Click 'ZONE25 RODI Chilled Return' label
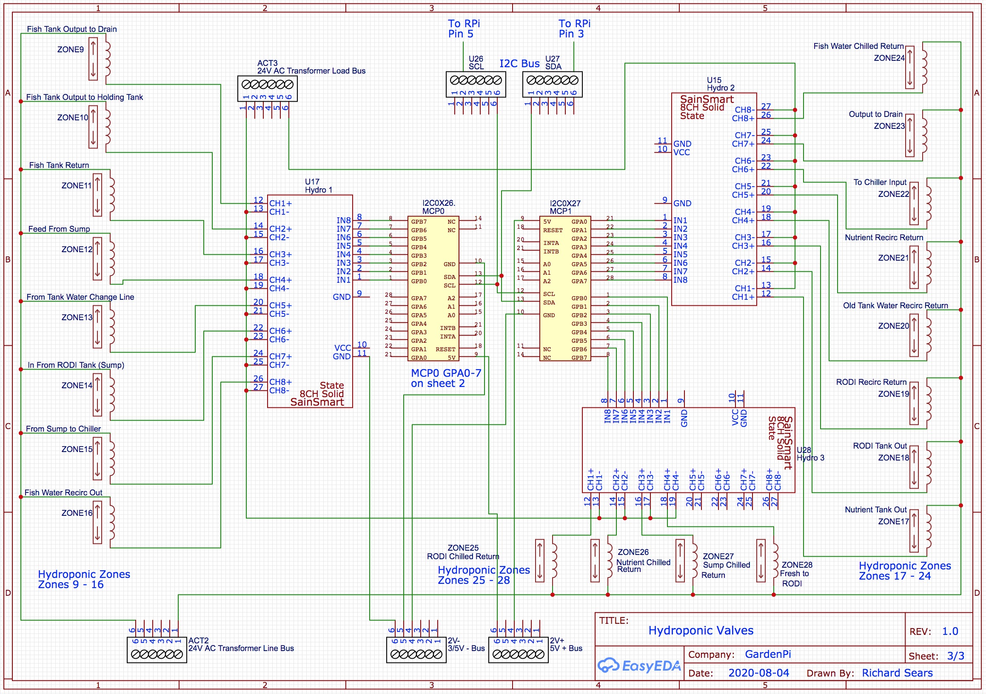This screenshot has height=694, width=986. (x=463, y=552)
